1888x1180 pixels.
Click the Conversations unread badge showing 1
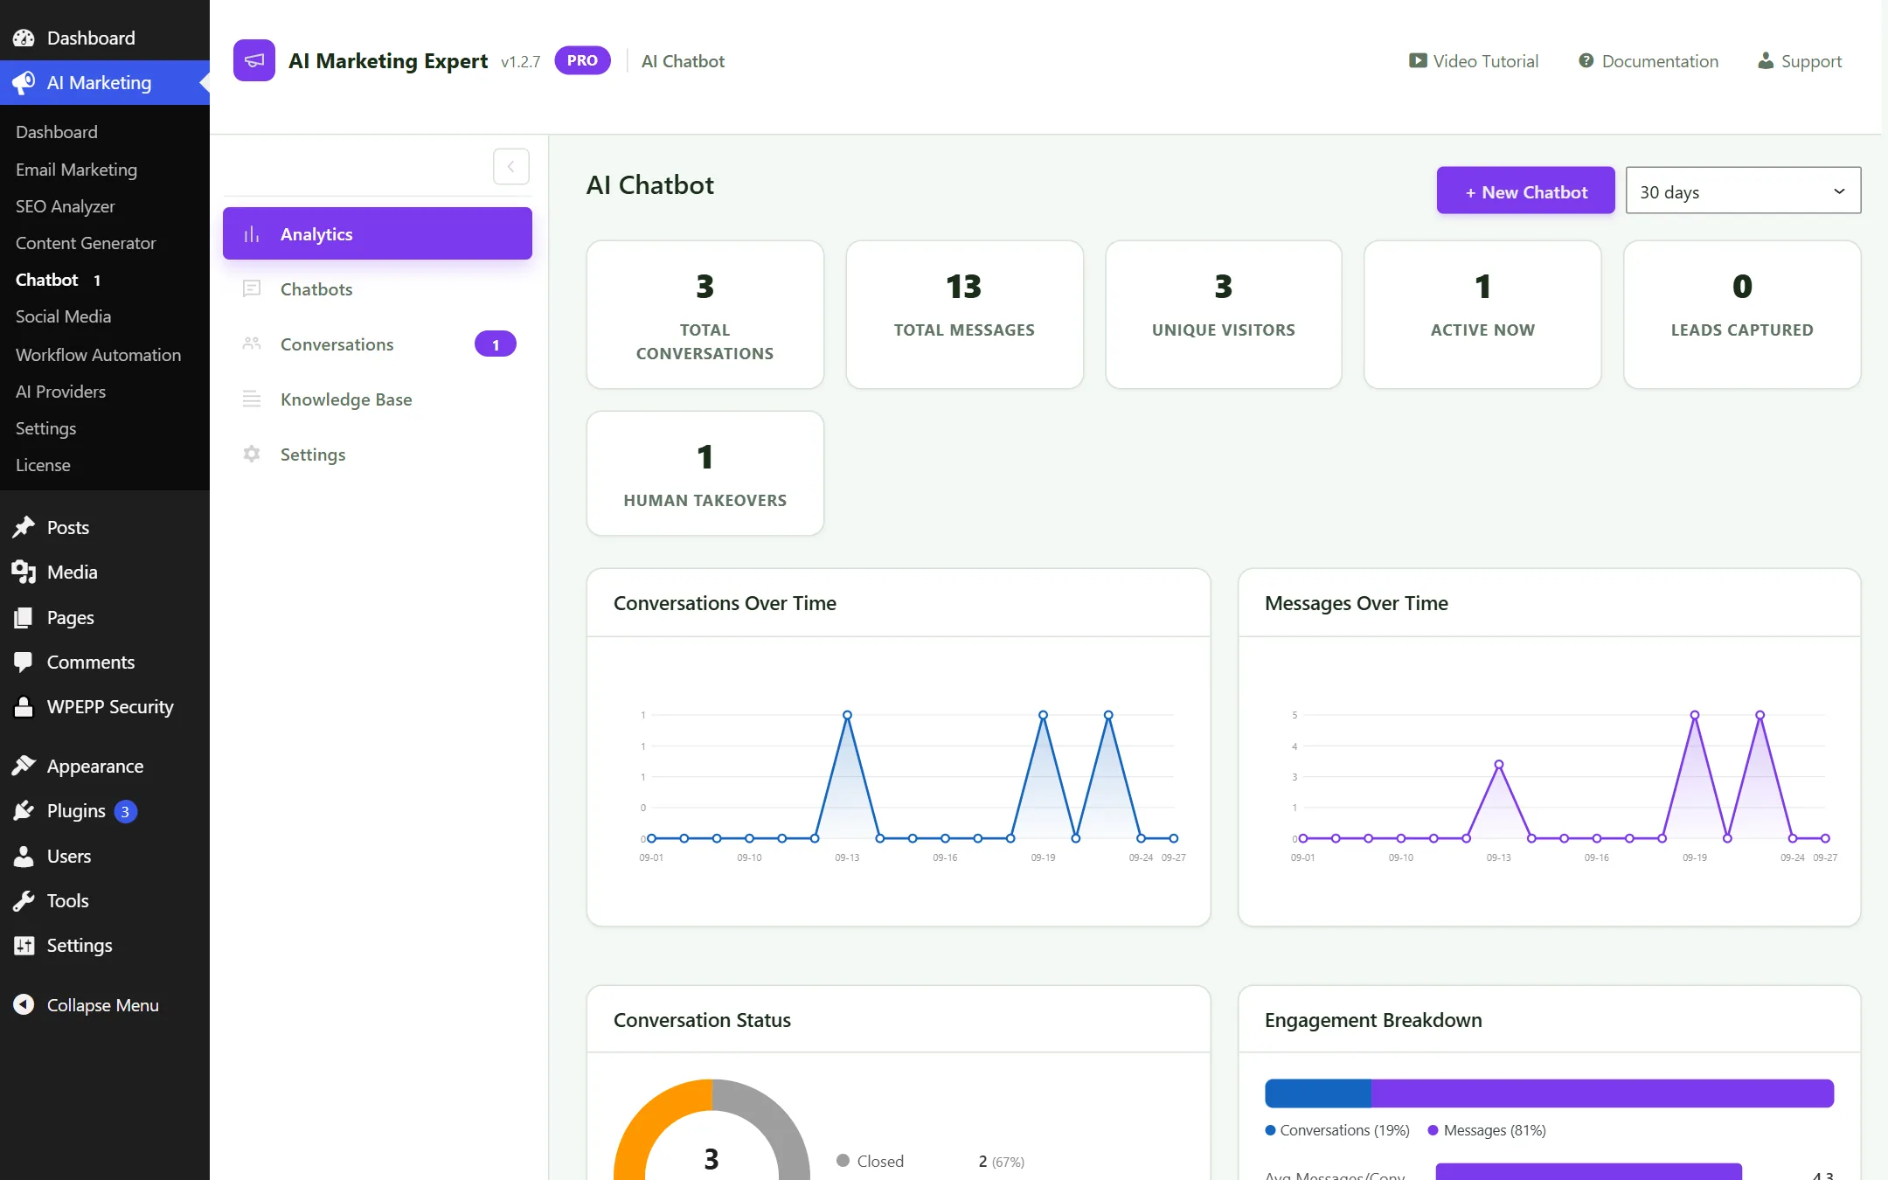click(x=495, y=344)
